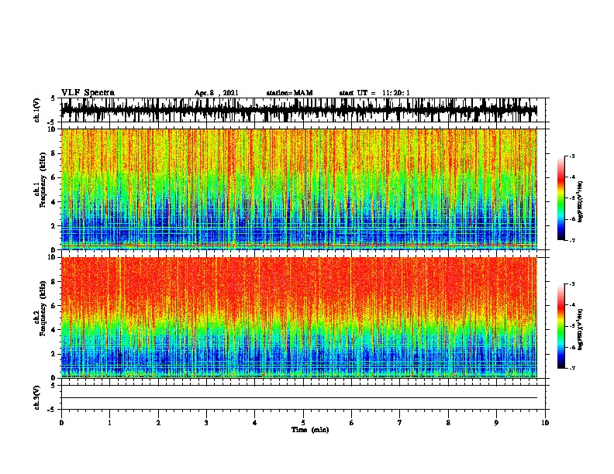Click the 'ch.1(V)' waveform axis label
Image resolution: width=614 pixels, height=474 pixels.
point(37,110)
